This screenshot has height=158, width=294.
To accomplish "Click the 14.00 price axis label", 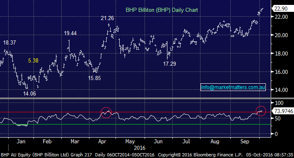I will tap(281, 90).
